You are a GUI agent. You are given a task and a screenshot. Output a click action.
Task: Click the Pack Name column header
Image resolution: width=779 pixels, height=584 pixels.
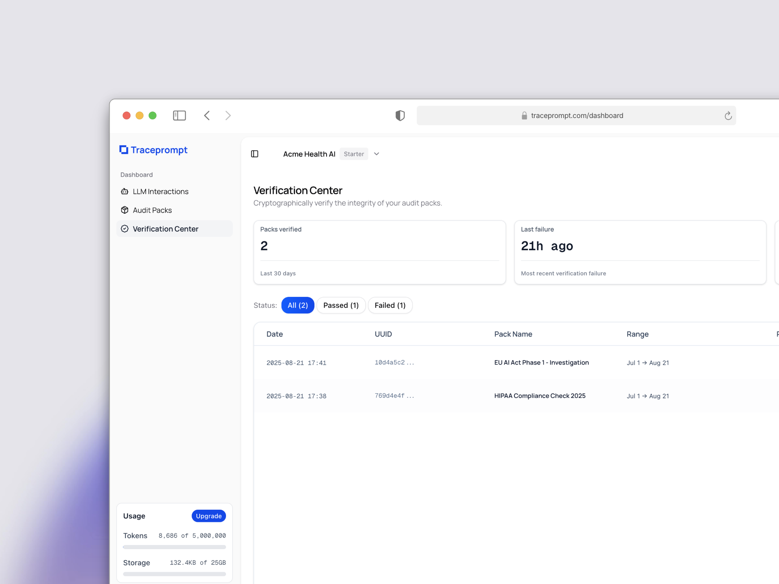click(x=513, y=334)
